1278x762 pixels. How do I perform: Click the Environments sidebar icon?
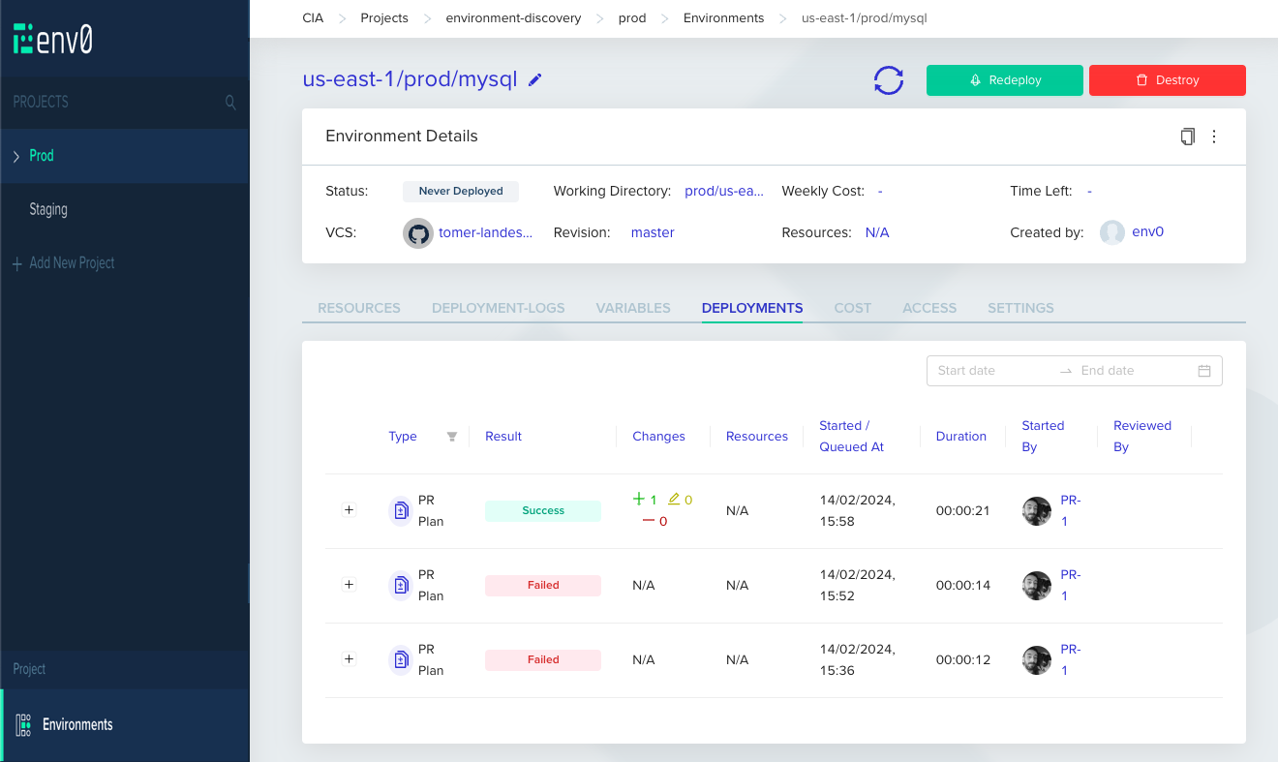24,724
